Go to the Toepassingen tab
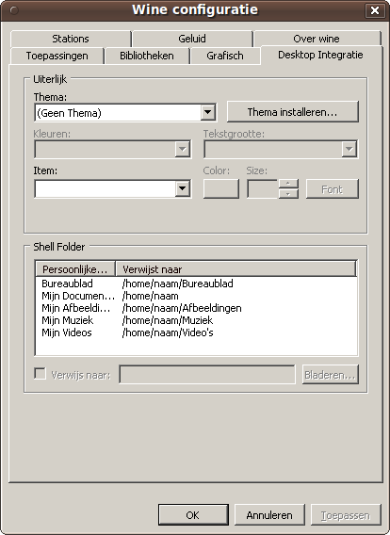 (x=57, y=56)
